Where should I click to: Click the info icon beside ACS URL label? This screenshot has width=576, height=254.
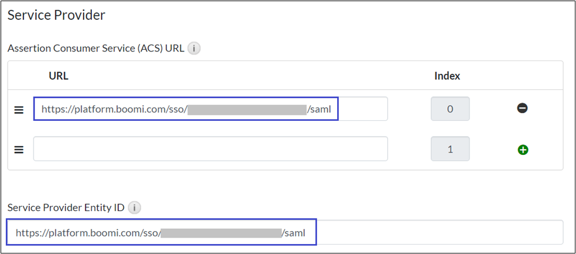(194, 49)
